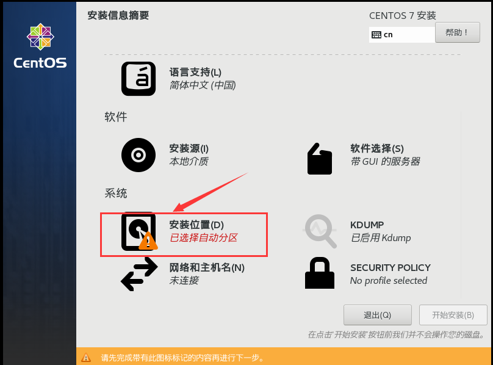Click the 退出(Q) button
493x365 pixels.
tap(378, 315)
